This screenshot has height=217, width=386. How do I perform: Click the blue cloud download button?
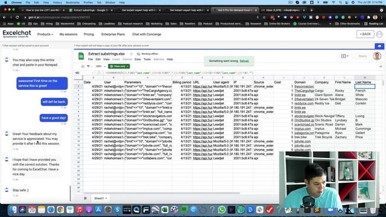pos(379,46)
